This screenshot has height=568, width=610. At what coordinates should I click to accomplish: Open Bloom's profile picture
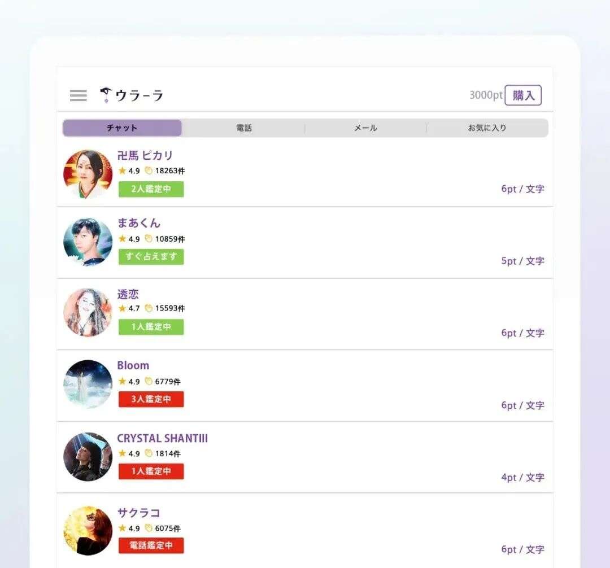88,385
